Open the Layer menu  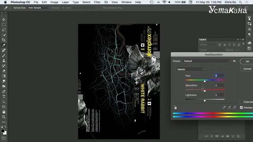[x=65, y=2]
